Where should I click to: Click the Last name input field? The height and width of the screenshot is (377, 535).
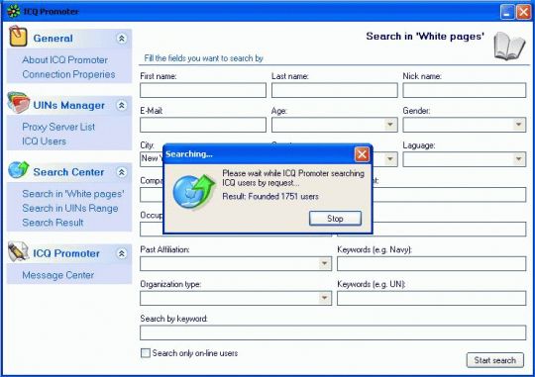[335, 90]
